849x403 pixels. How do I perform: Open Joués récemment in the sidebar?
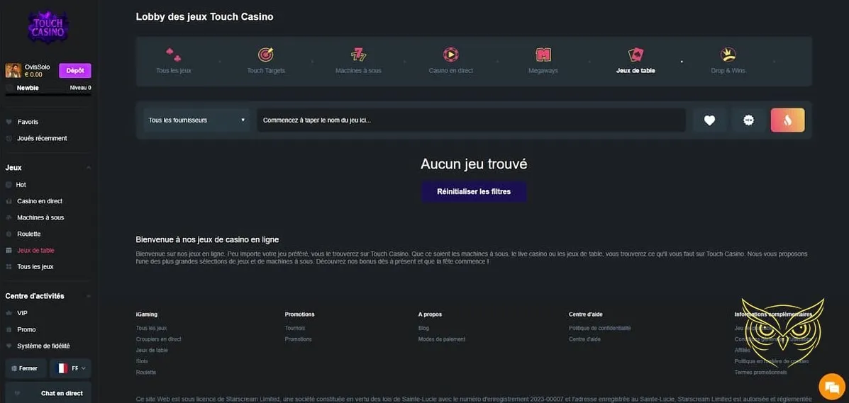tap(42, 139)
